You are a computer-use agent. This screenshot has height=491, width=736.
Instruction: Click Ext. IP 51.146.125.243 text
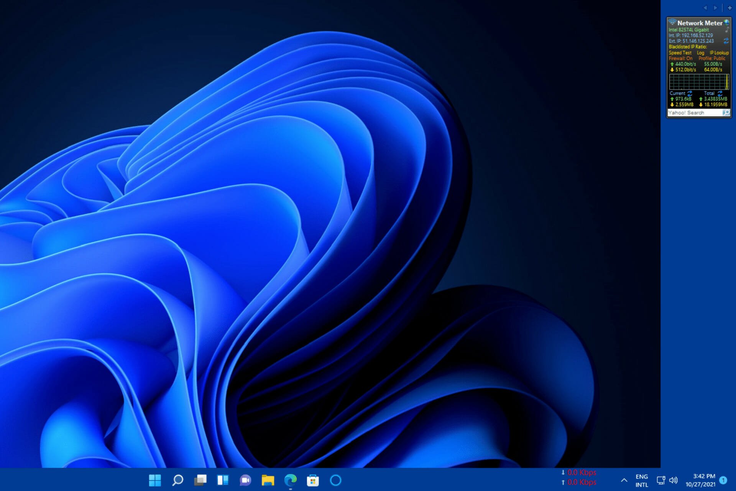[x=691, y=41]
